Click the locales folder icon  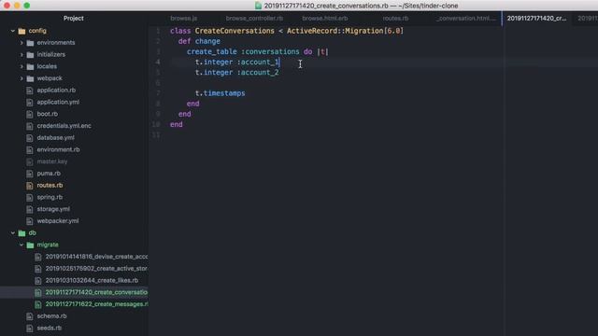(x=30, y=66)
